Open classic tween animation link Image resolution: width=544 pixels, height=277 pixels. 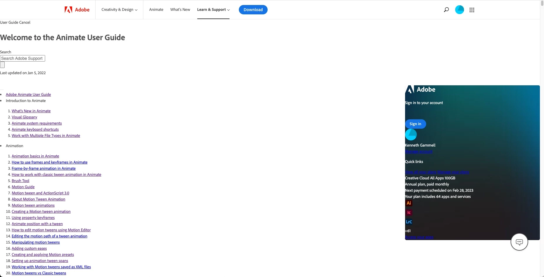click(57, 174)
